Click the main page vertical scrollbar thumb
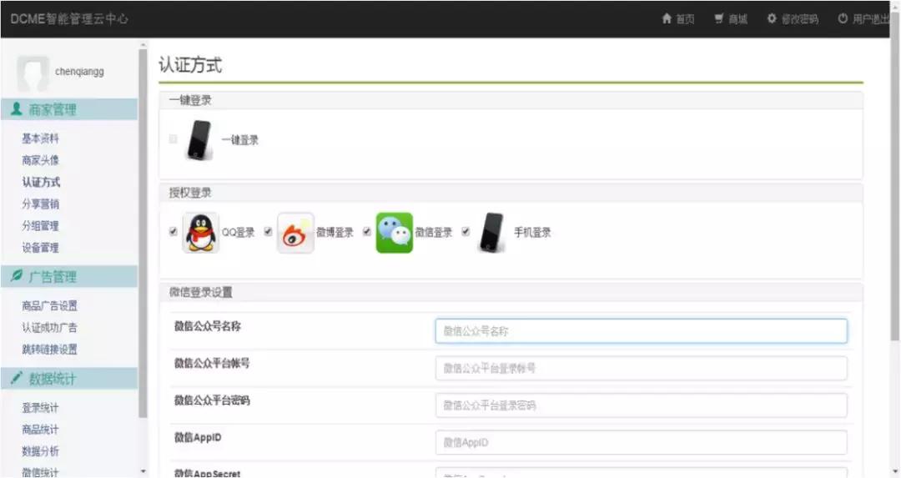The height and width of the screenshot is (478, 901). coord(895,175)
